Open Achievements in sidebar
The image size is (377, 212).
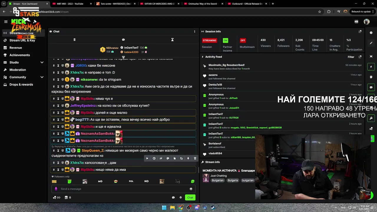pyautogui.click(x=20, y=55)
